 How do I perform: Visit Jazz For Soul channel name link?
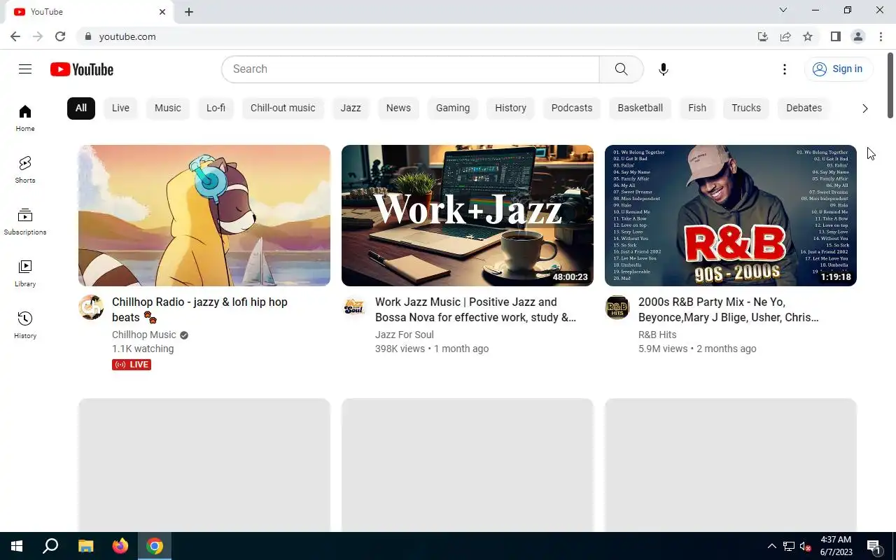[405, 335]
